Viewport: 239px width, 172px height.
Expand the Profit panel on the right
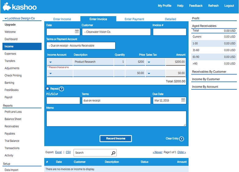pos(196,18)
